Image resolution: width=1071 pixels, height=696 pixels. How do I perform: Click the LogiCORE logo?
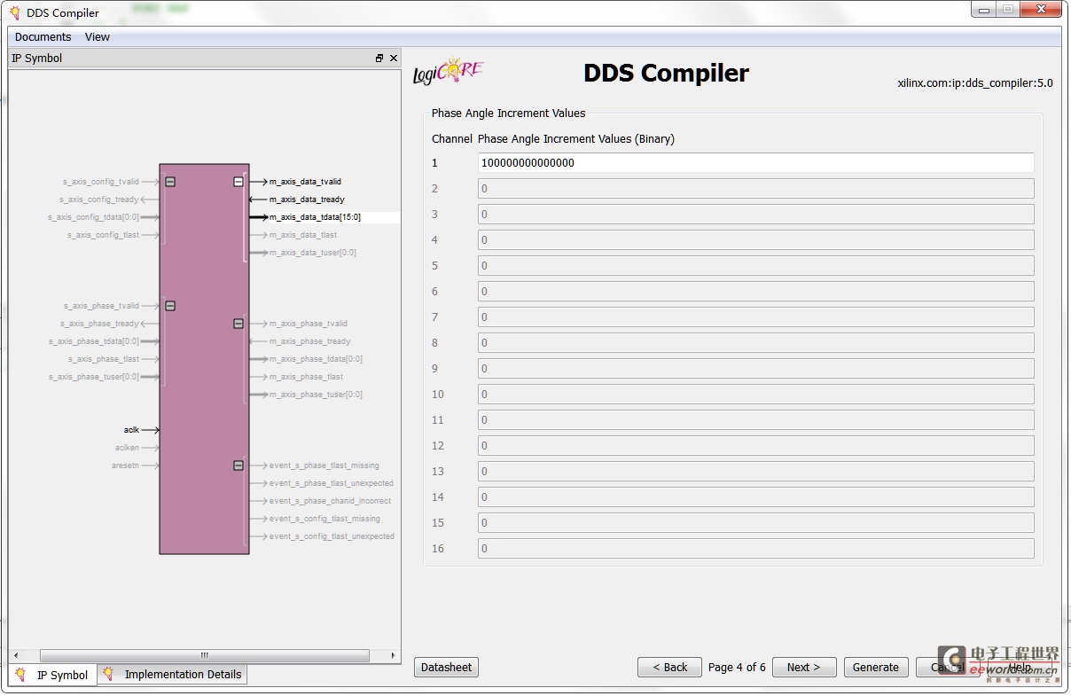449,73
